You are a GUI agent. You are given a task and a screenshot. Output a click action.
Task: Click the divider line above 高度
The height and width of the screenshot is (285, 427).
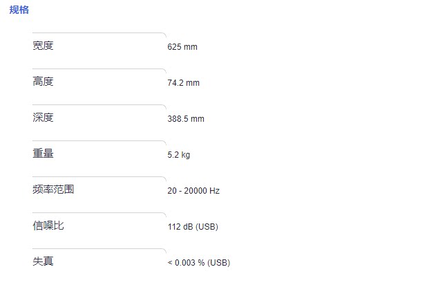[98, 68]
